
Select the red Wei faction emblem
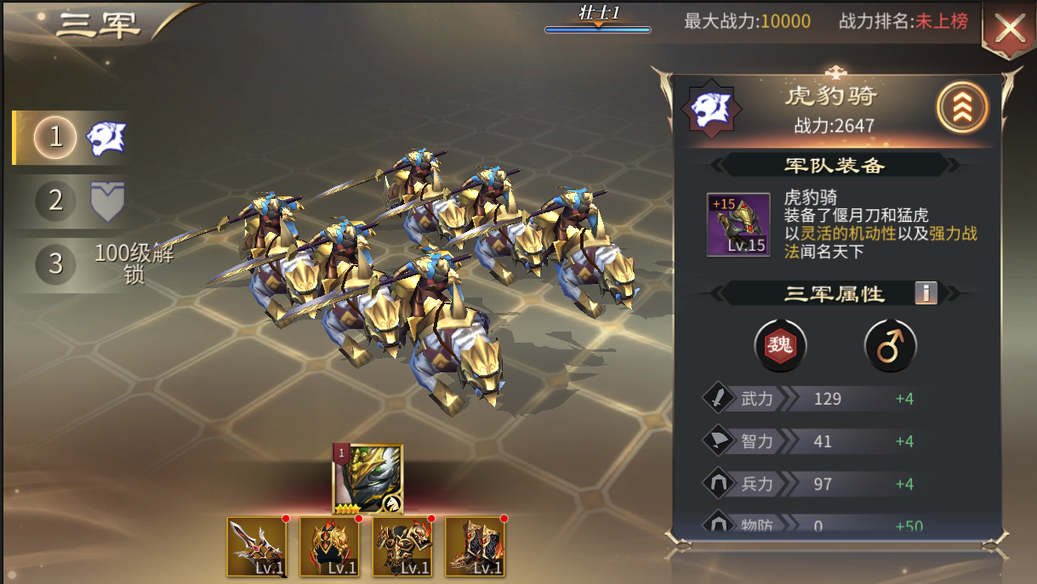coord(780,346)
